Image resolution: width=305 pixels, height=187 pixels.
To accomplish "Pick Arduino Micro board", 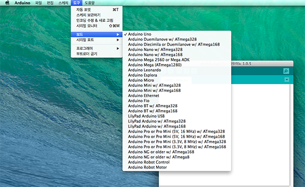I will tap(177, 80).
